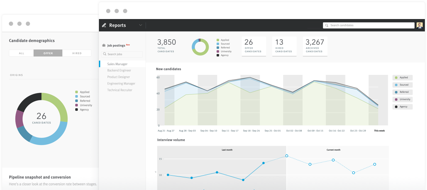Click the briefcase icon beside Job postings
Image resolution: width=427 pixels, height=190 pixels.
click(104, 46)
